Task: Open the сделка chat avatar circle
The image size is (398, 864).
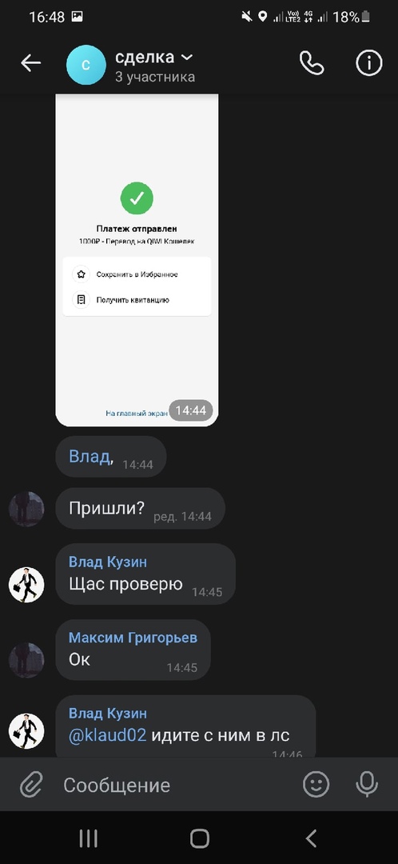Action: [86, 65]
